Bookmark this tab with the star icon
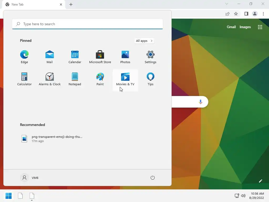The height and width of the screenshot is (202, 269). tap(236, 14)
